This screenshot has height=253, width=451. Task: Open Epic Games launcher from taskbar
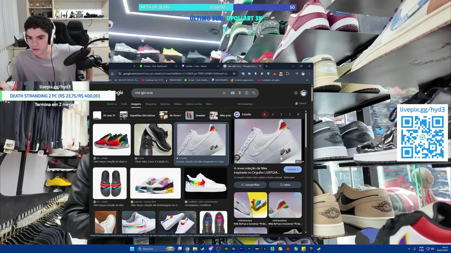(x=311, y=249)
